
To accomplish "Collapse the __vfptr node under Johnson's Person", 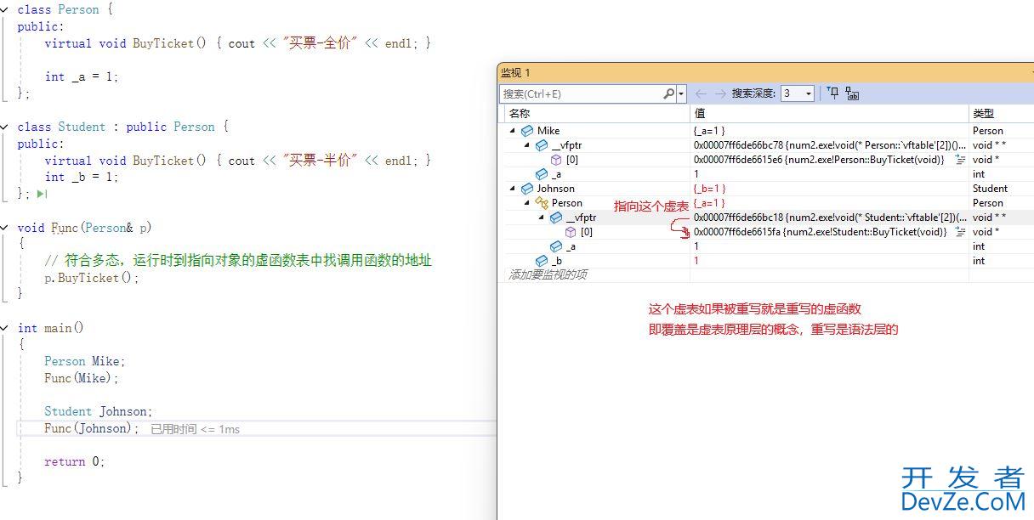I will (x=541, y=218).
